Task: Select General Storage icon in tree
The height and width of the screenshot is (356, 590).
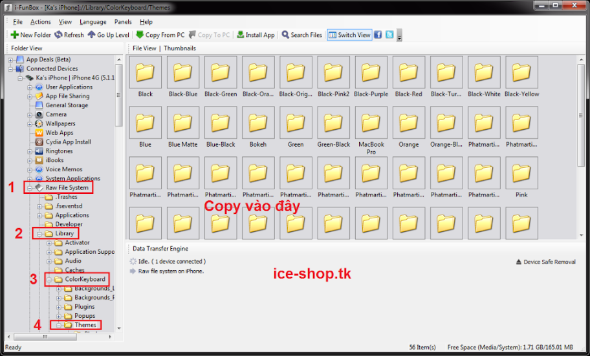Action: click(x=39, y=105)
